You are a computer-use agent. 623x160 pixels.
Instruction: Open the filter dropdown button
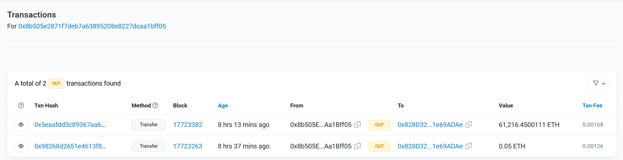click(599, 84)
